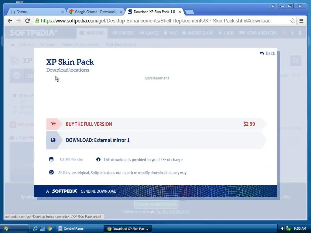Click the Softpedia Genuine Download banner

[155, 191]
